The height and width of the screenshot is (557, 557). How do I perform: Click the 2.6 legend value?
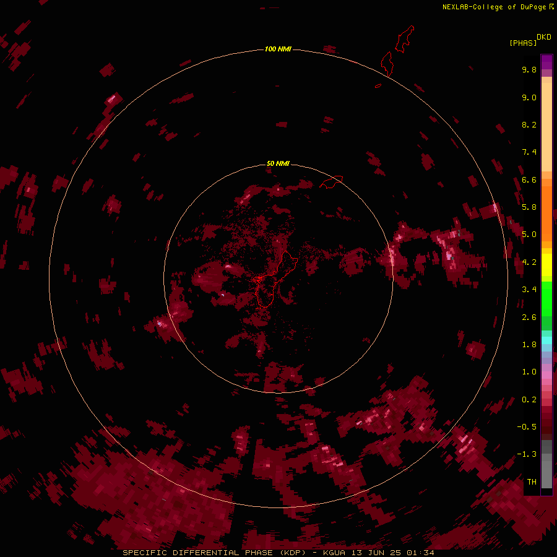pos(529,317)
